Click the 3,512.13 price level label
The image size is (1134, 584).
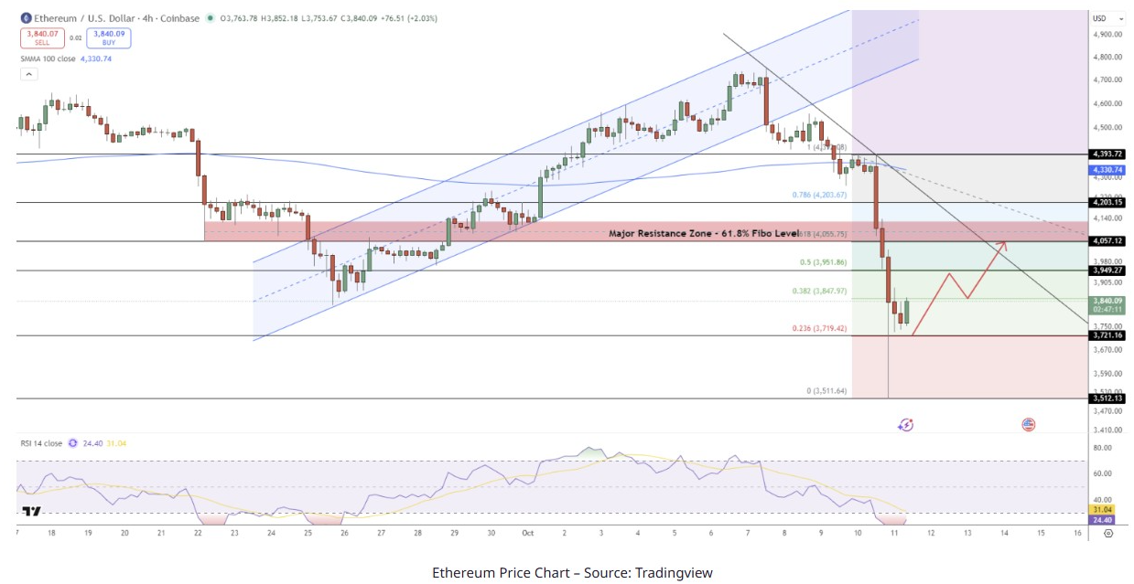(1107, 398)
